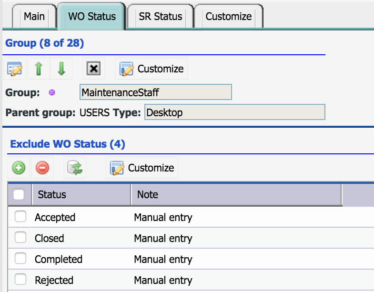Click the purple dot beside Group label

pos(52,92)
